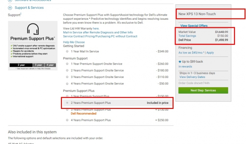This screenshot has width=246, height=144.
Task: Open View Delivery Dates link
Action: tap(192, 77)
